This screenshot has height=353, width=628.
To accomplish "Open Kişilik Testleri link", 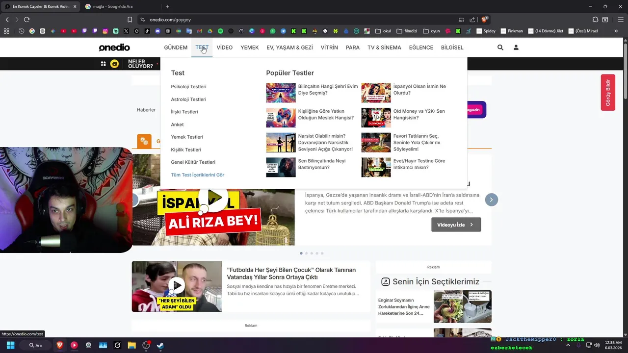I will click(x=186, y=150).
